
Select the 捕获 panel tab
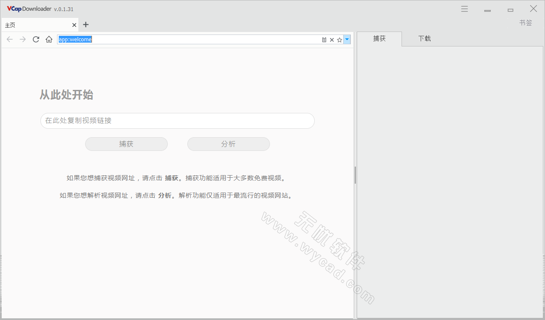point(379,39)
